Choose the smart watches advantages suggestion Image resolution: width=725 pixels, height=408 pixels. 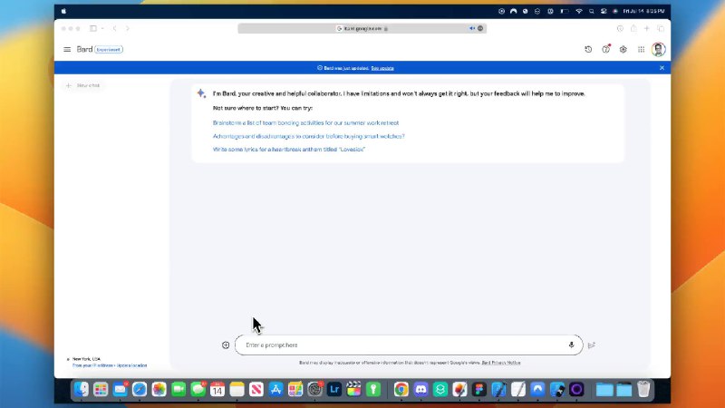[308, 136]
